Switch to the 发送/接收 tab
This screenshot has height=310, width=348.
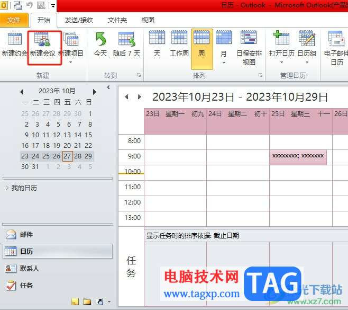pos(79,20)
